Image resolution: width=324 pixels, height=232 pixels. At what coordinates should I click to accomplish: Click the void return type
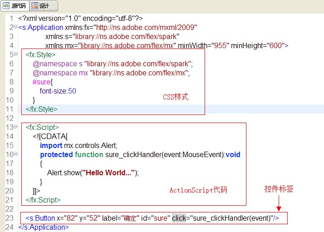(233, 155)
